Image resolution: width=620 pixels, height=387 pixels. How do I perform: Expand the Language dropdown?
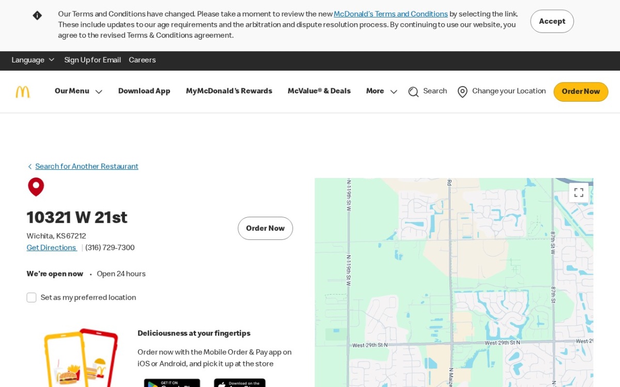tap(33, 60)
